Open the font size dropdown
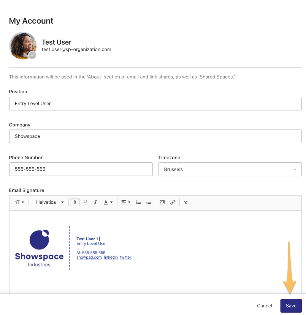 point(19,202)
